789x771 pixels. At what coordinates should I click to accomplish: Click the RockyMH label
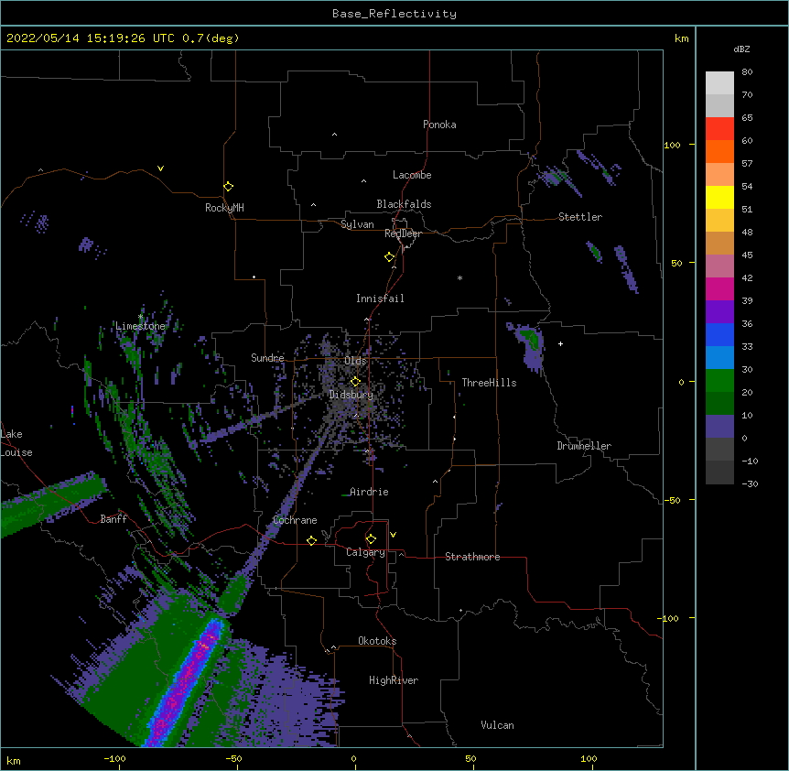[224, 208]
